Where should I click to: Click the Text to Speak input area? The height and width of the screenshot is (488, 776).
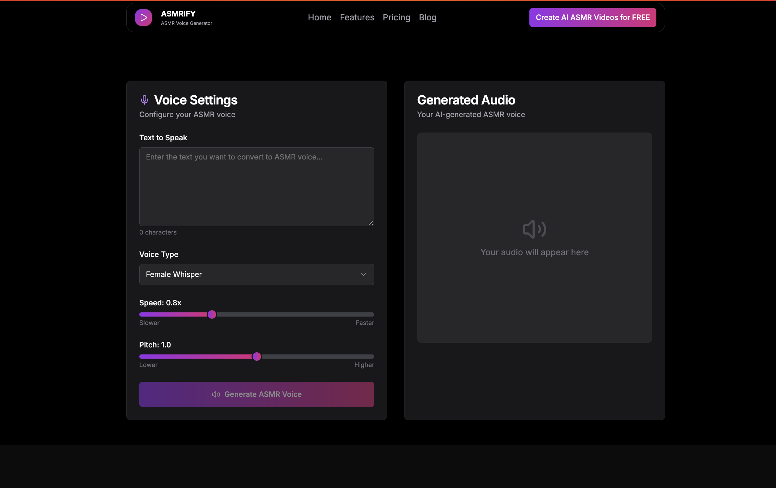pyautogui.click(x=256, y=187)
